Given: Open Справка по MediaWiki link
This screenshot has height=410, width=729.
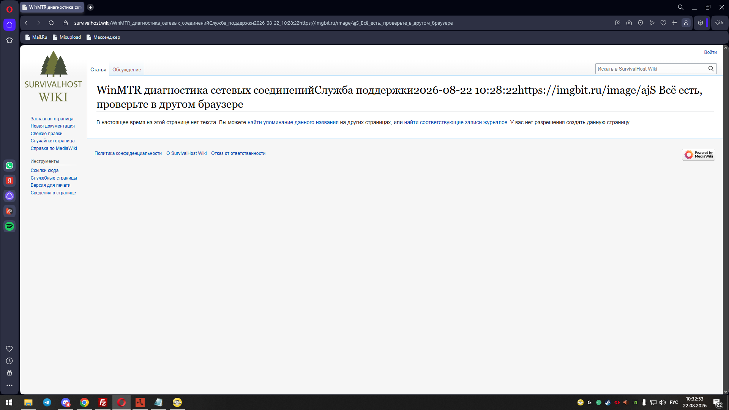Looking at the screenshot, I should (54, 148).
